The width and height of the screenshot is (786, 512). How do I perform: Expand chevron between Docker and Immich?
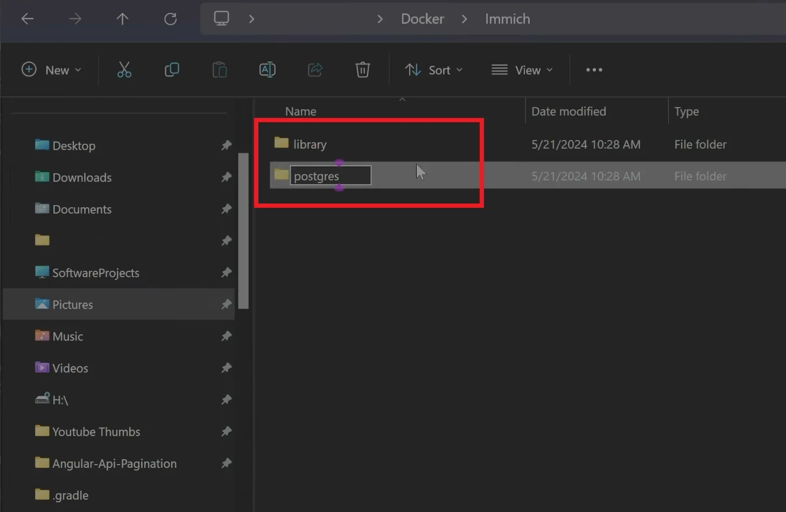tap(464, 19)
